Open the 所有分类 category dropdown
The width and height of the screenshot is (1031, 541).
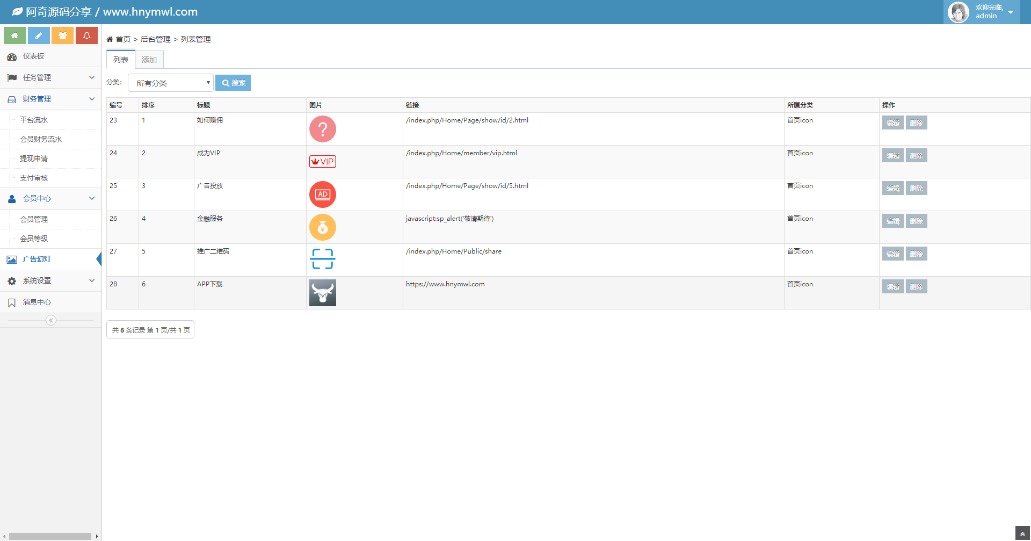click(171, 83)
